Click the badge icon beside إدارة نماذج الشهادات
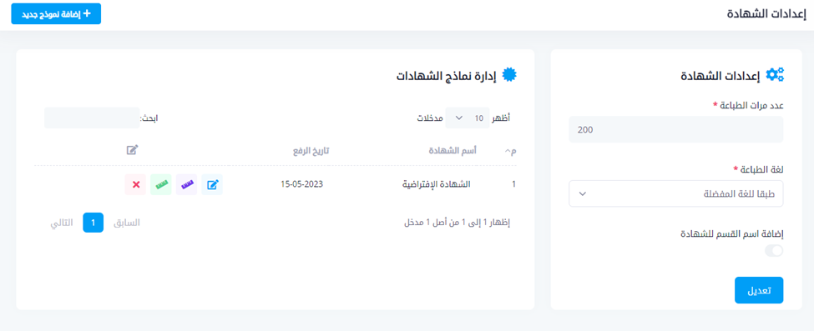 [x=510, y=75]
